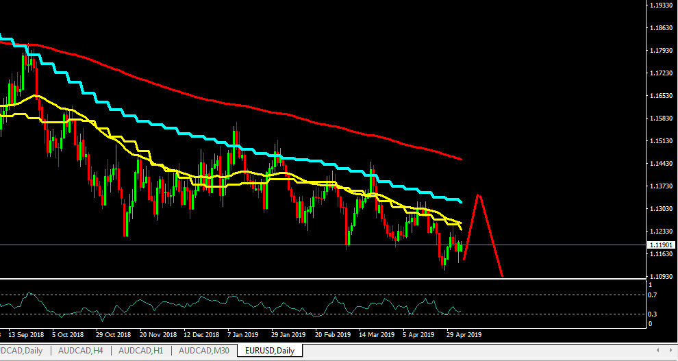Click the 1.12330 price scale label
This screenshot has width=678, height=361.
[x=661, y=232]
